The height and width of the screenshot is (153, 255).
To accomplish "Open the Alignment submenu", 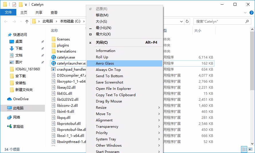I will (124, 120).
